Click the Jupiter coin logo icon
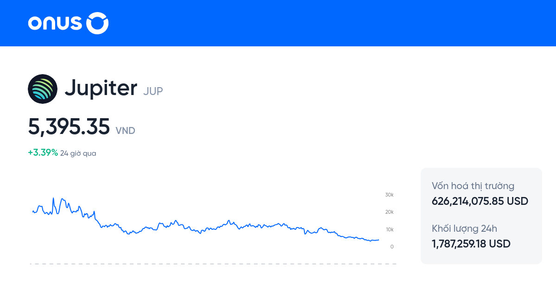 click(43, 89)
